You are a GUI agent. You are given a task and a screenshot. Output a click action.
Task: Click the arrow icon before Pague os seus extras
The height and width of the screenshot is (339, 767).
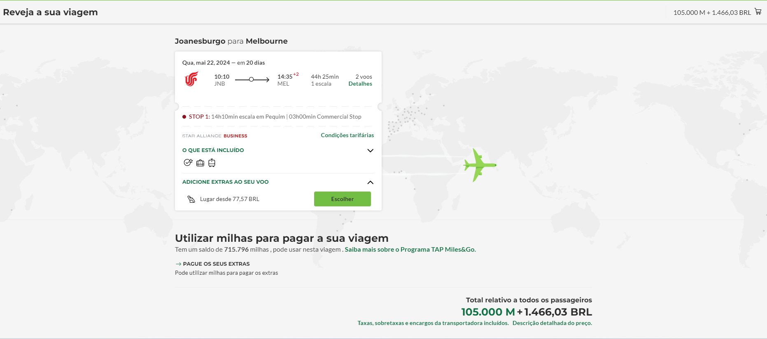coord(178,264)
